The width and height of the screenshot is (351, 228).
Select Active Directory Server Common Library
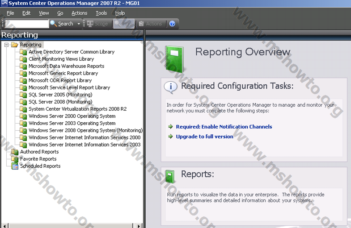pyautogui.click(x=72, y=52)
